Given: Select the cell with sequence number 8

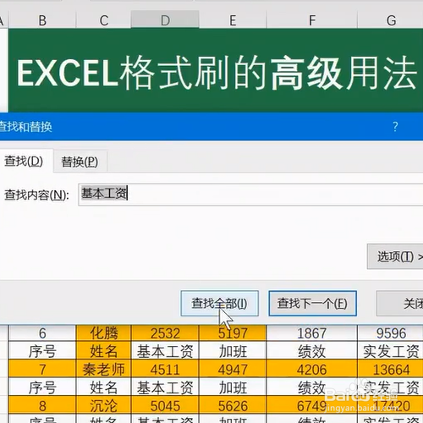Looking at the screenshot, I should click(42, 405).
